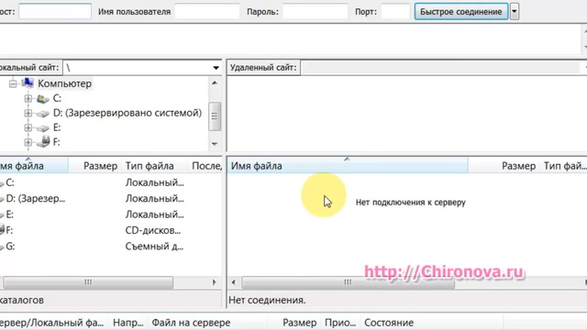Focus the Порт input field

395,12
